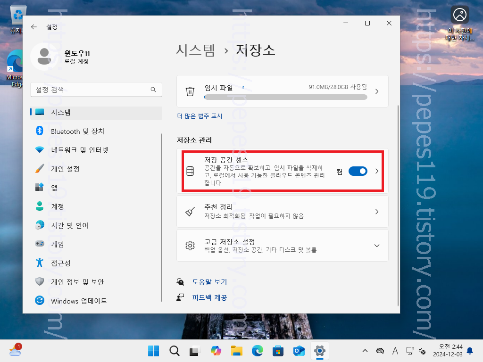Click the 윈도우11 account name
Viewport: 483px width, 362px height.
[77, 54]
